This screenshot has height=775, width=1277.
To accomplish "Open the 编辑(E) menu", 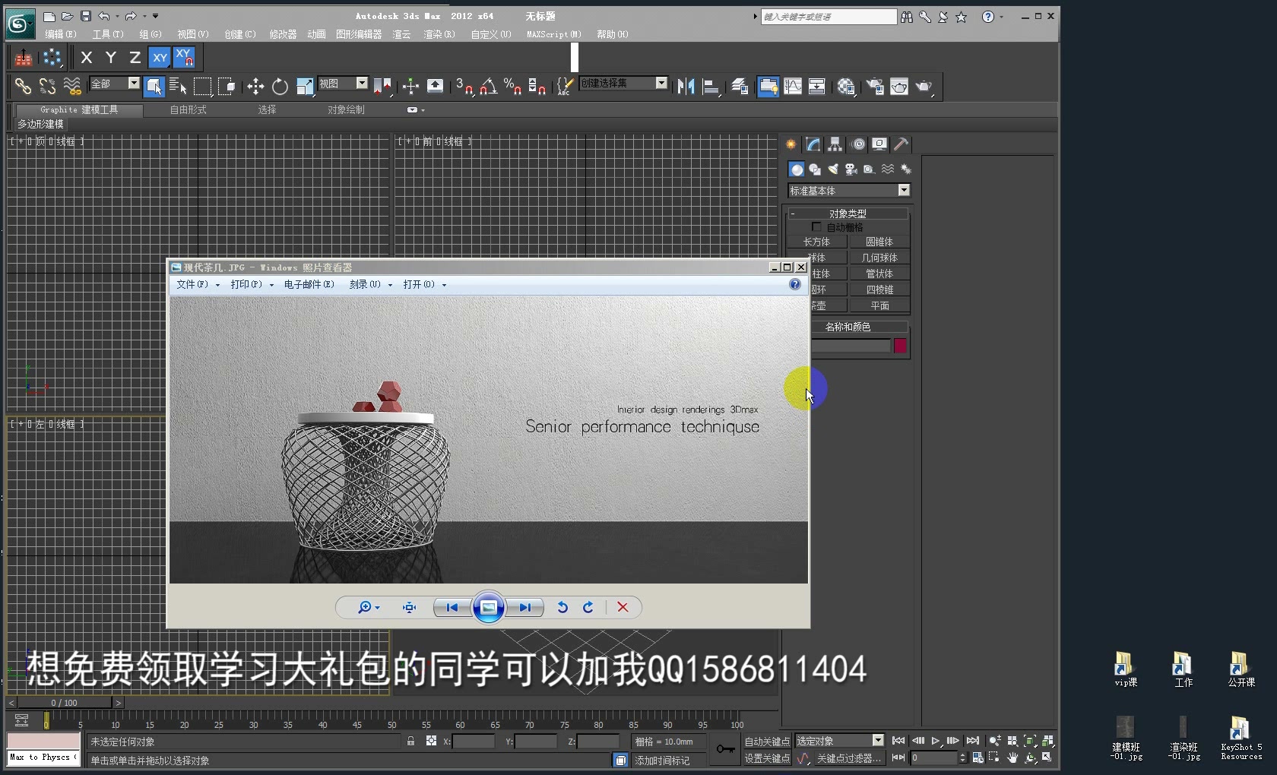I will coord(60,34).
